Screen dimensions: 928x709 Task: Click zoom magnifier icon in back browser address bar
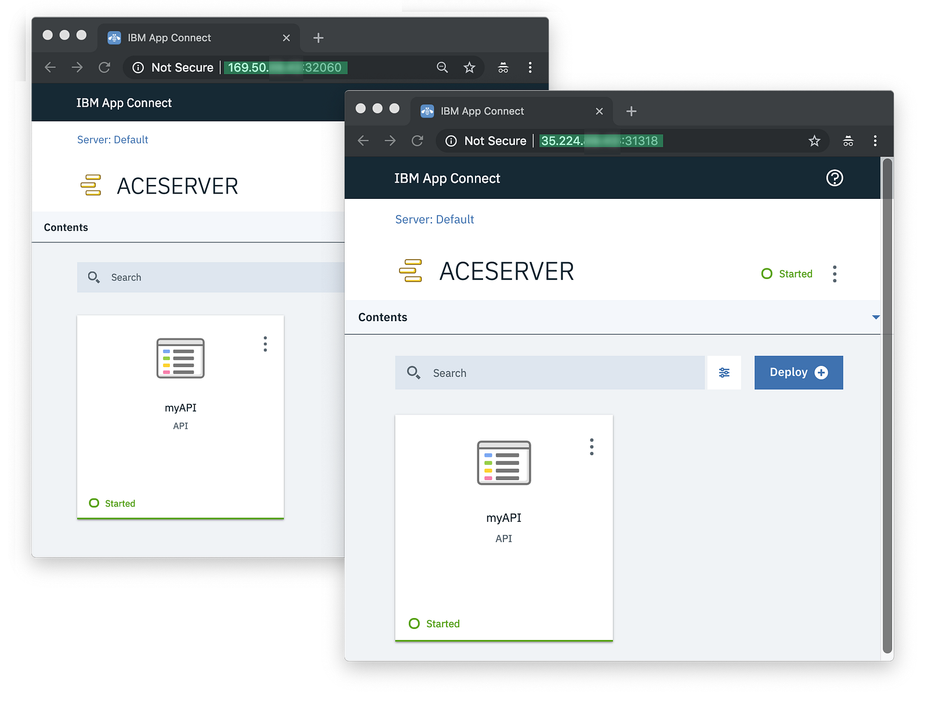[443, 68]
